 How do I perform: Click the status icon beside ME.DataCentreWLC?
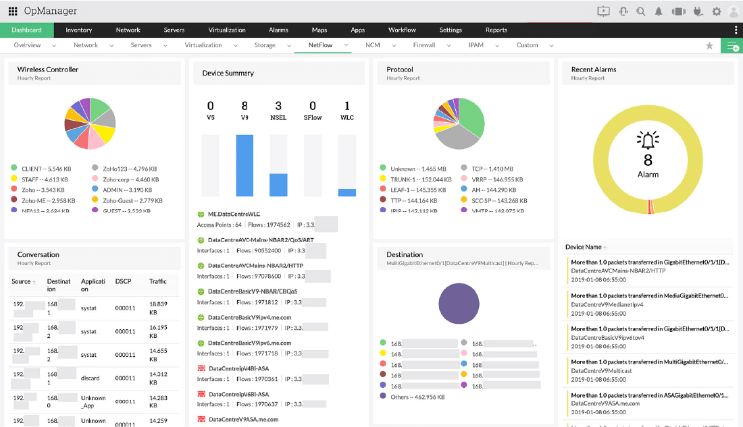pos(201,215)
